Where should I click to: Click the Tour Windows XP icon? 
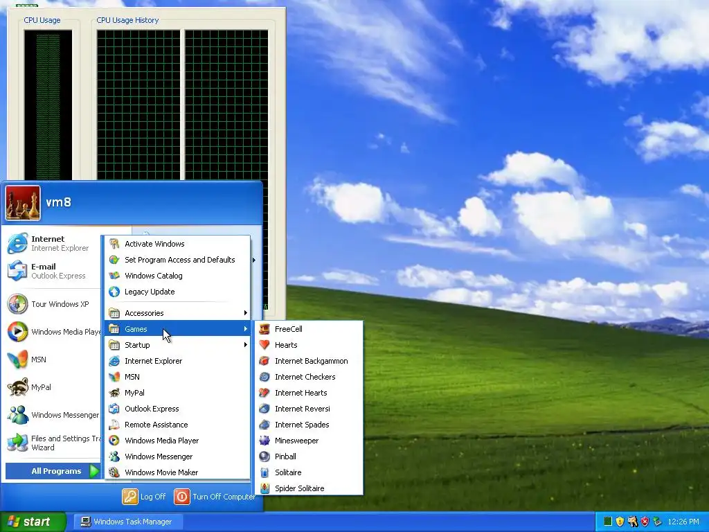click(x=17, y=304)
